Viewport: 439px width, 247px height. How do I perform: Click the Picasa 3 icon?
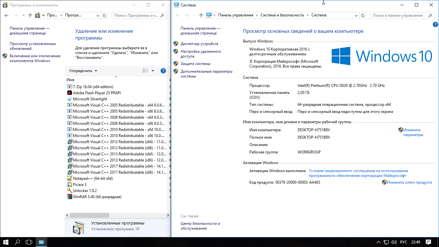[70, 184]
